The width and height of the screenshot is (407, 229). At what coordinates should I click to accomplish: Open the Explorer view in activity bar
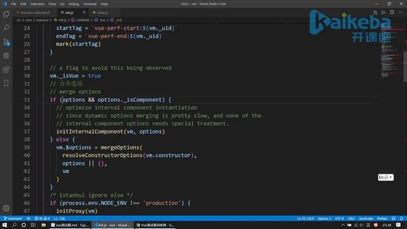point(6,14)
